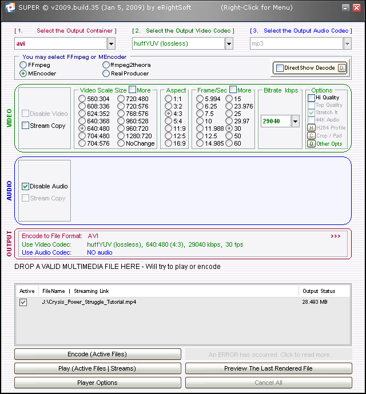Select the 16:9 aspect ratio

point(168,143)
